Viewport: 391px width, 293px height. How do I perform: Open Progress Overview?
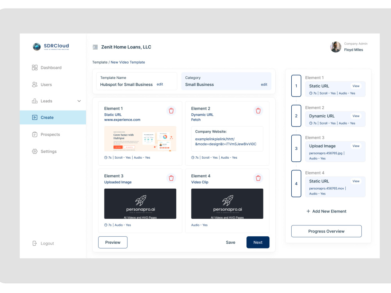[x=326, y=231]
